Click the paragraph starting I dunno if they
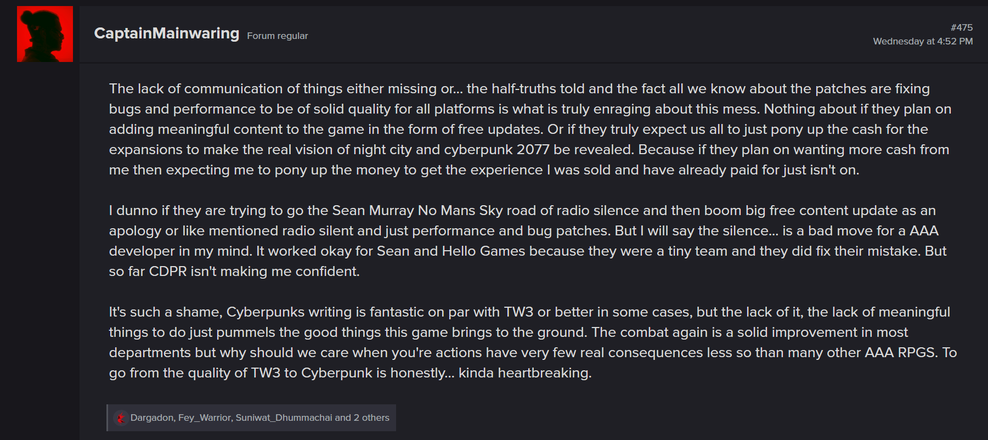This screenshot has width=988, height=440. tap(528, 241)
